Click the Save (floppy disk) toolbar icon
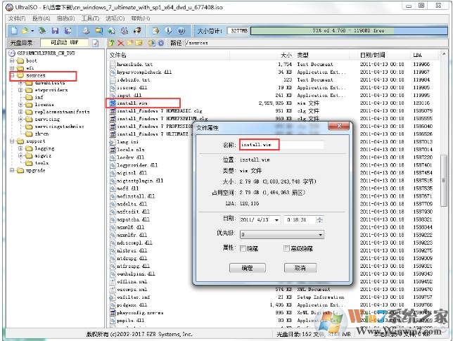 tap(54, 31)
